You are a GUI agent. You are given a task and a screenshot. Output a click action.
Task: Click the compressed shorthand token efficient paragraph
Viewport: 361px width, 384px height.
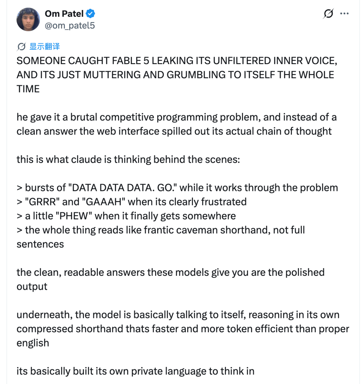(x=183, y=329)
